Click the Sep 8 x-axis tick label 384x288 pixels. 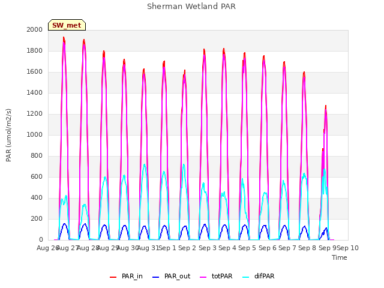click(x=307, y=248)
